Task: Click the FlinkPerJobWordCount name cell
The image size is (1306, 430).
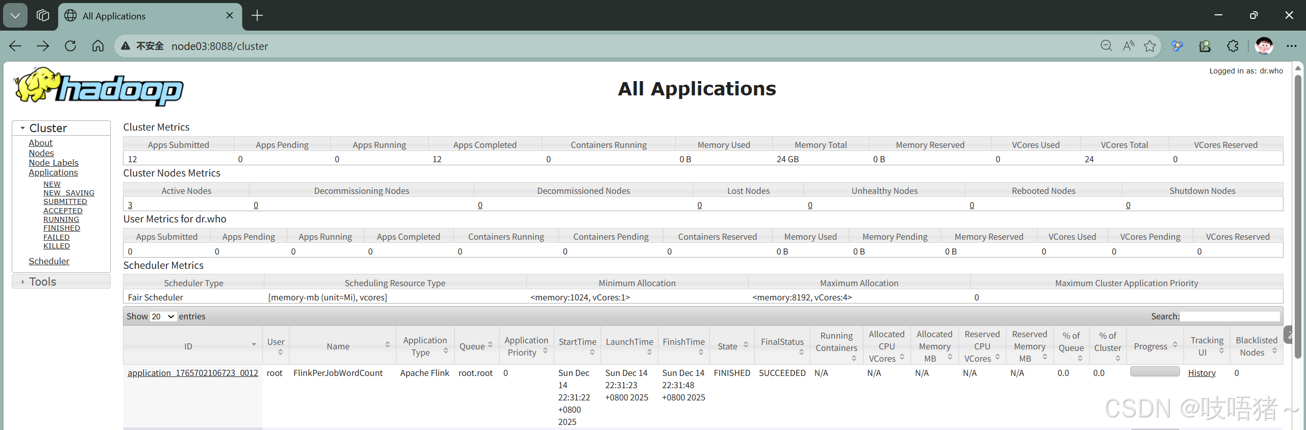Action: 338,373
